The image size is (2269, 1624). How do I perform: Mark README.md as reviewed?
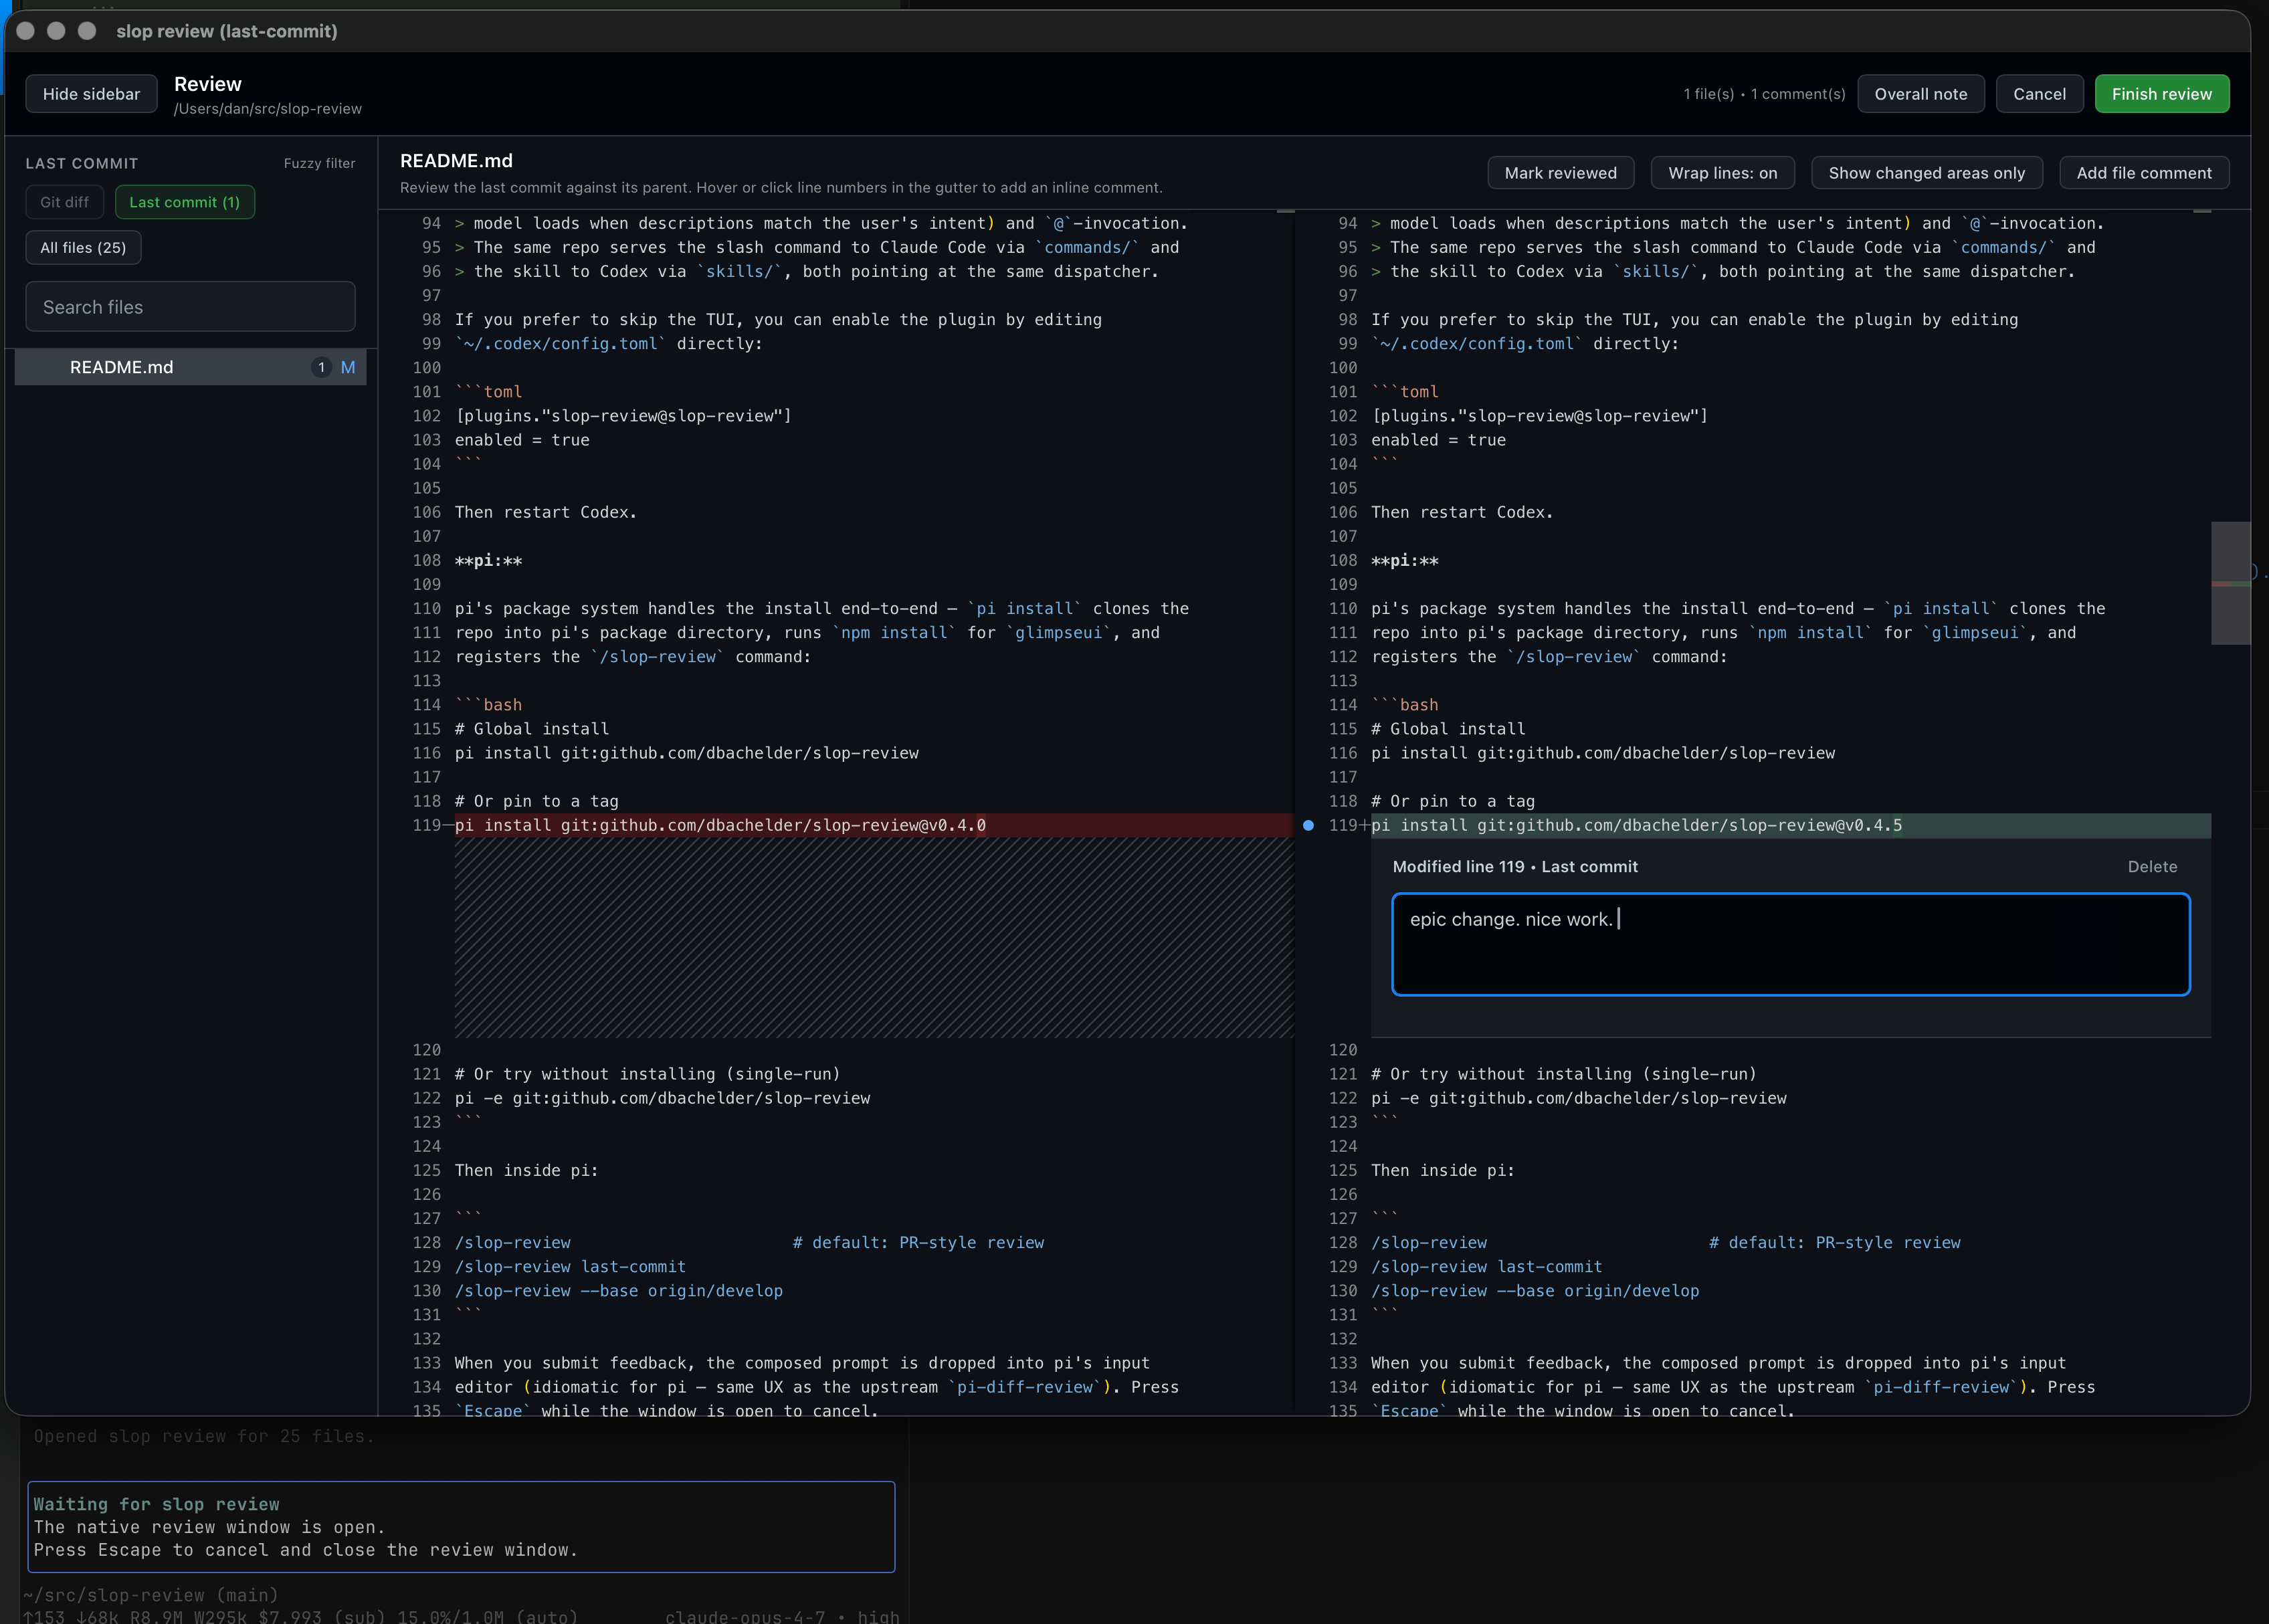point(1560,173)
